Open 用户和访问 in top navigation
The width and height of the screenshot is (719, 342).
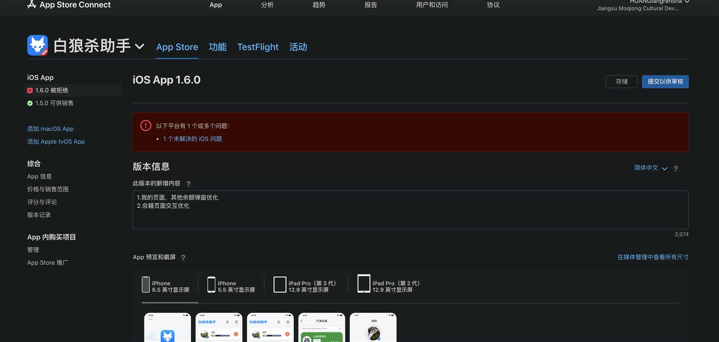432,5
